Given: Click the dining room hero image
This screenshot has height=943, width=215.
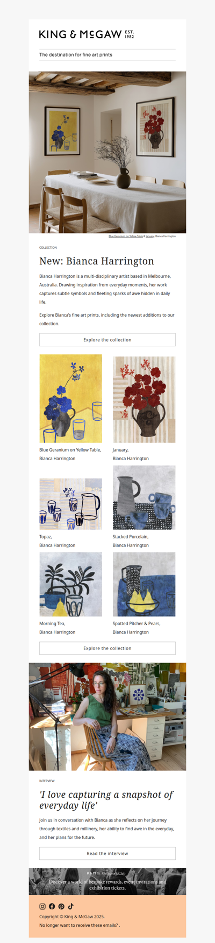Looking at the screenshot, I should click(107, 152).
